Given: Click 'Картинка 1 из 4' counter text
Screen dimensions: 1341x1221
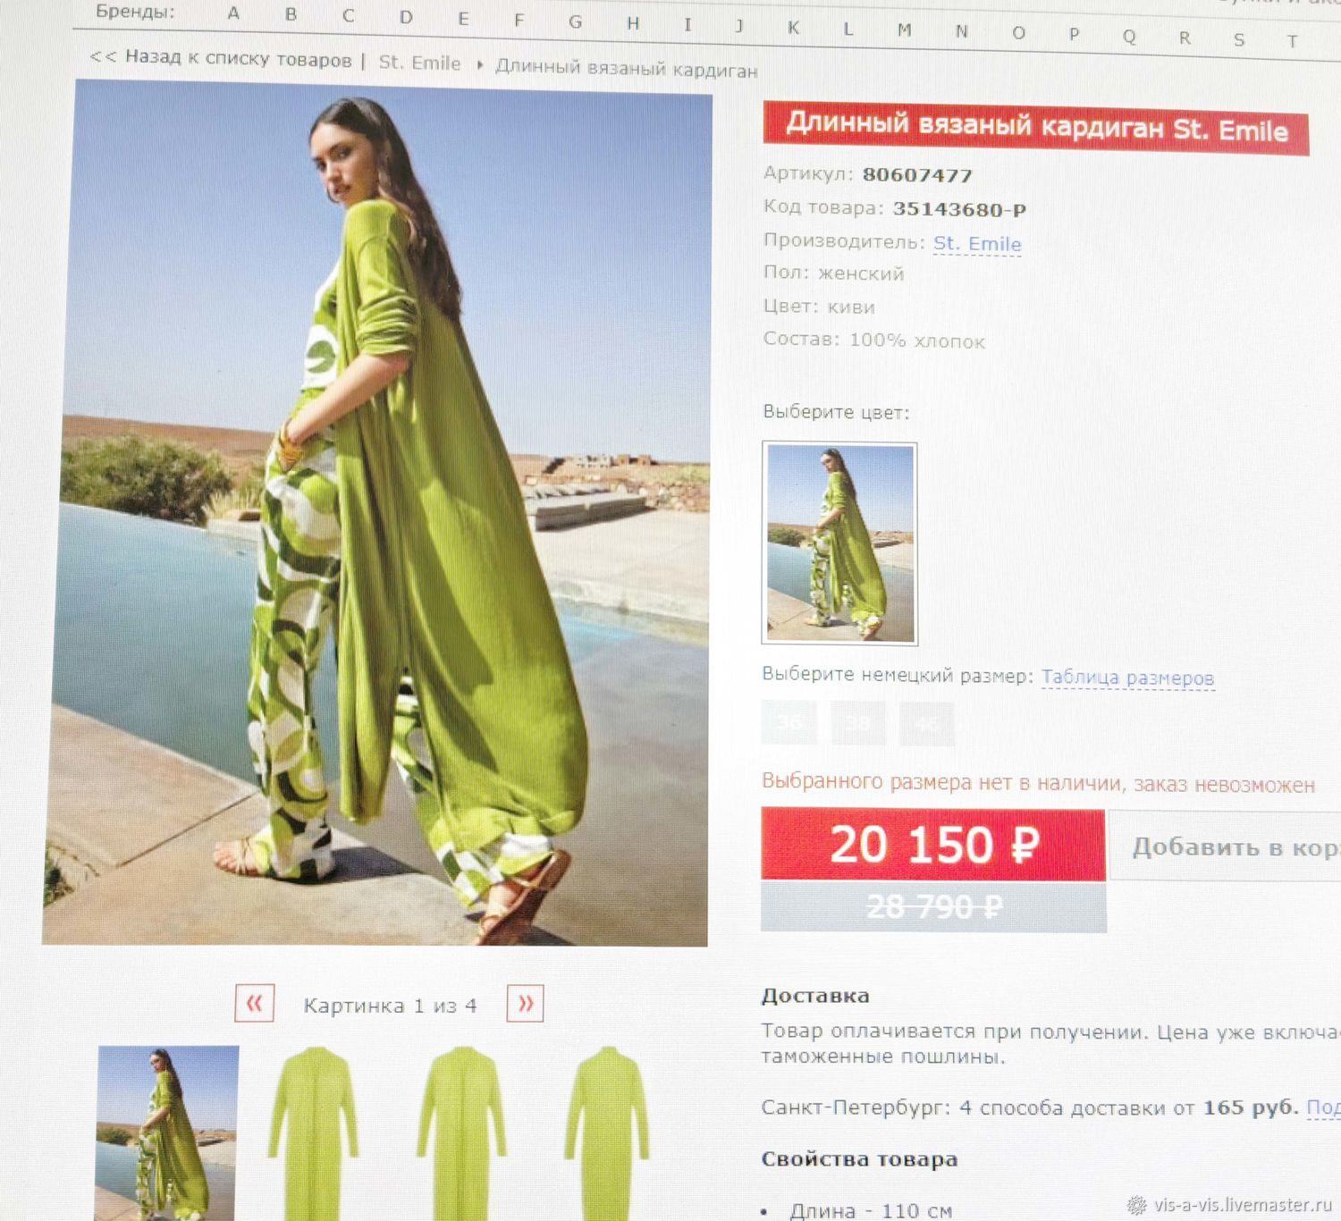Looking at the screenshot, I should pos(390,1006).
